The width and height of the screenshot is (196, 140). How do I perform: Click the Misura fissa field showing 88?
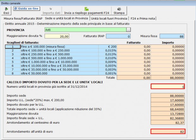tap(172, 36)
